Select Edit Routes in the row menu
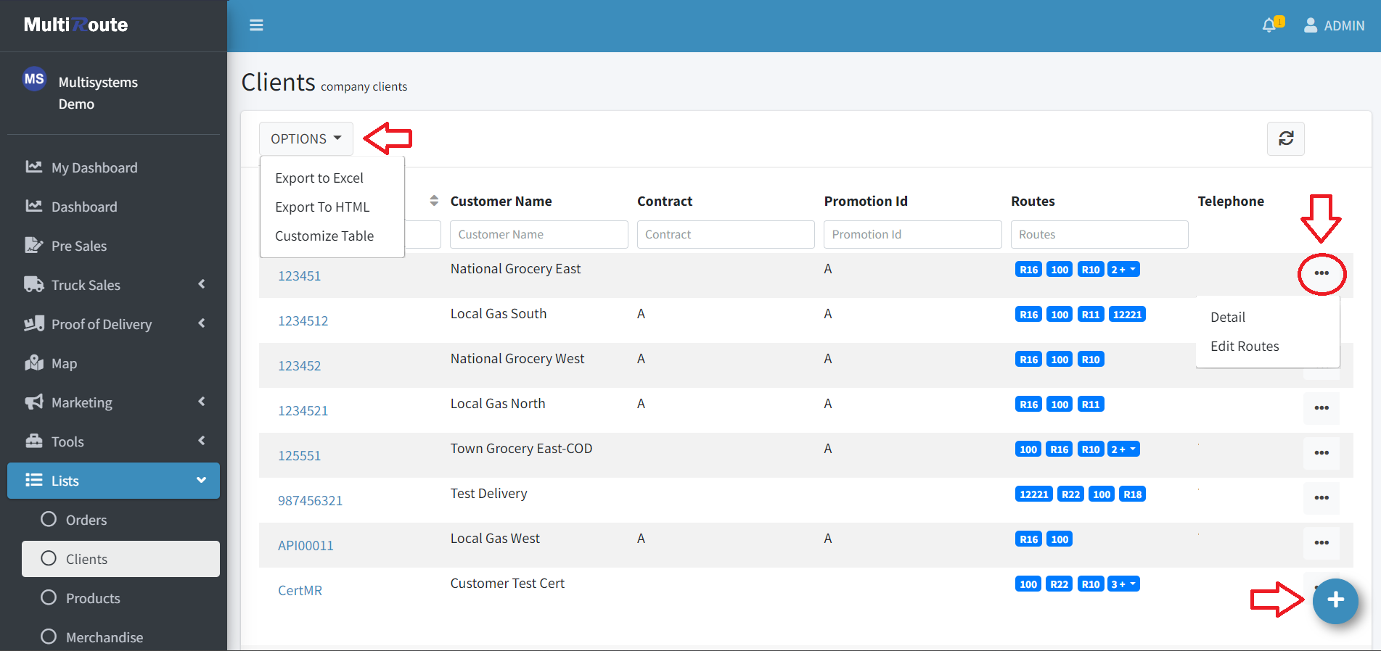Image resolution: width=1381 pixels, height=651 pixels. coord(1245,347)
